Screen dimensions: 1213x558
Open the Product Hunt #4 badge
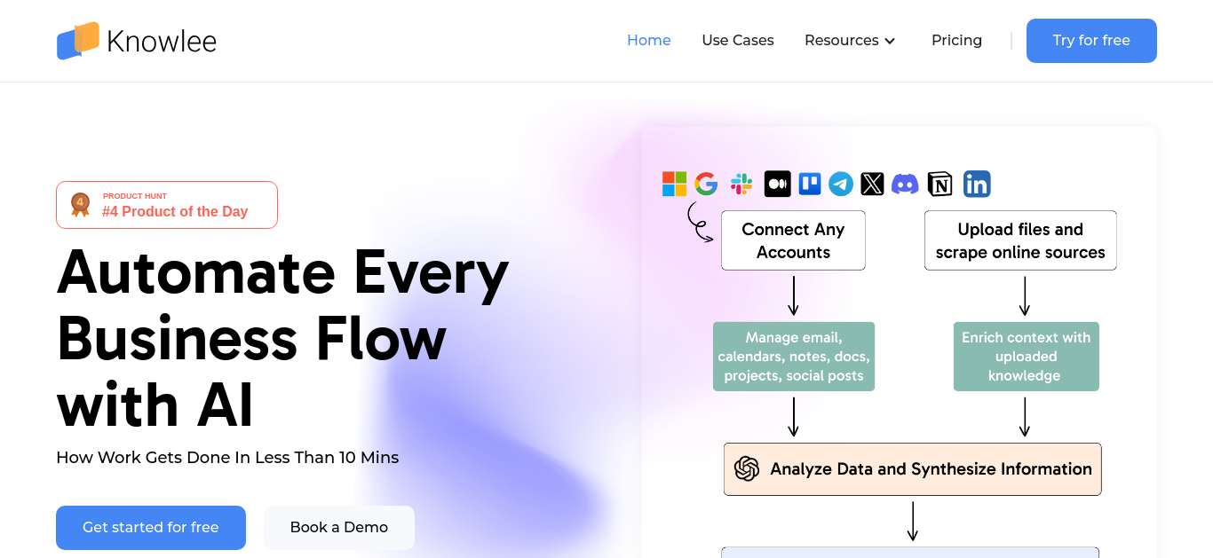point(167,205)
